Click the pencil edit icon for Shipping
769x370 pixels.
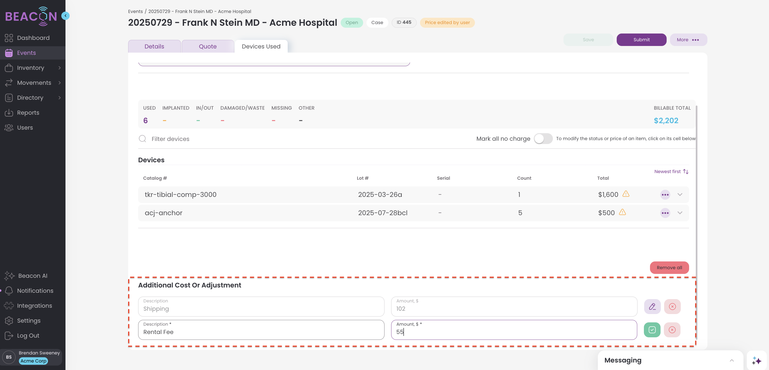point(652,307)
